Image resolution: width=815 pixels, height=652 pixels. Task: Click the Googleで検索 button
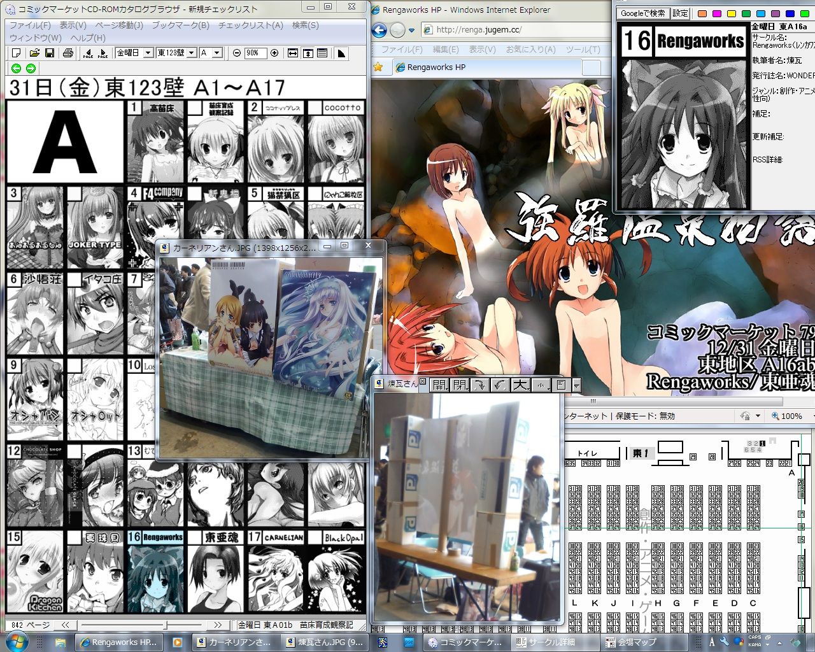pos(642,13)
